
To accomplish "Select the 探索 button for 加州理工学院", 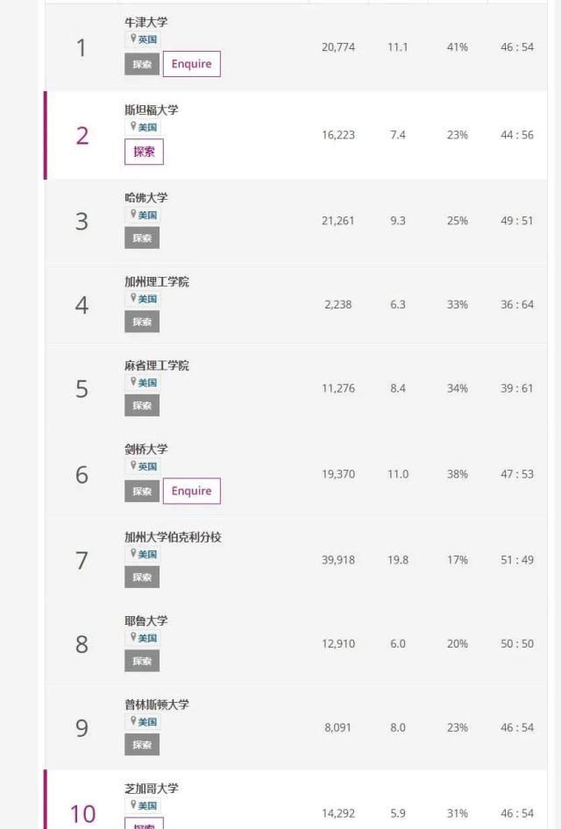I will [x=141, y=322].
